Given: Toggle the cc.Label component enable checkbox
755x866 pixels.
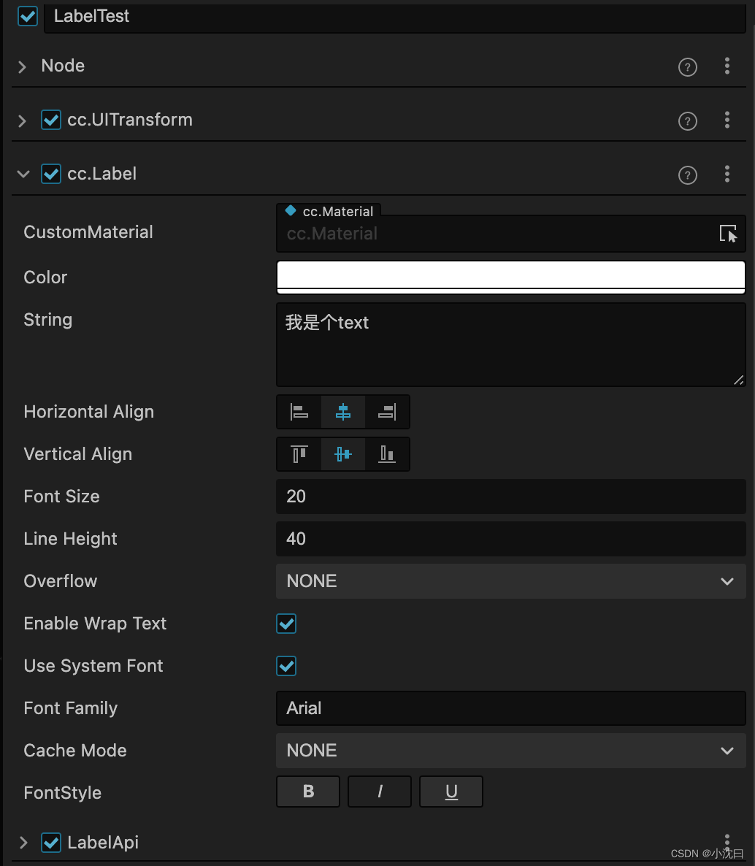Looking at the screenshot, I should (50, 174).
